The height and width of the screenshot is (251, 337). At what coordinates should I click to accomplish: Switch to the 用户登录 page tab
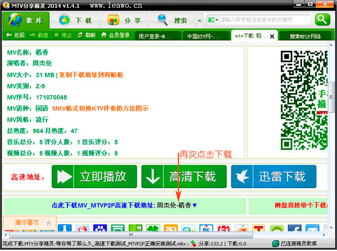tap(158, 36)
